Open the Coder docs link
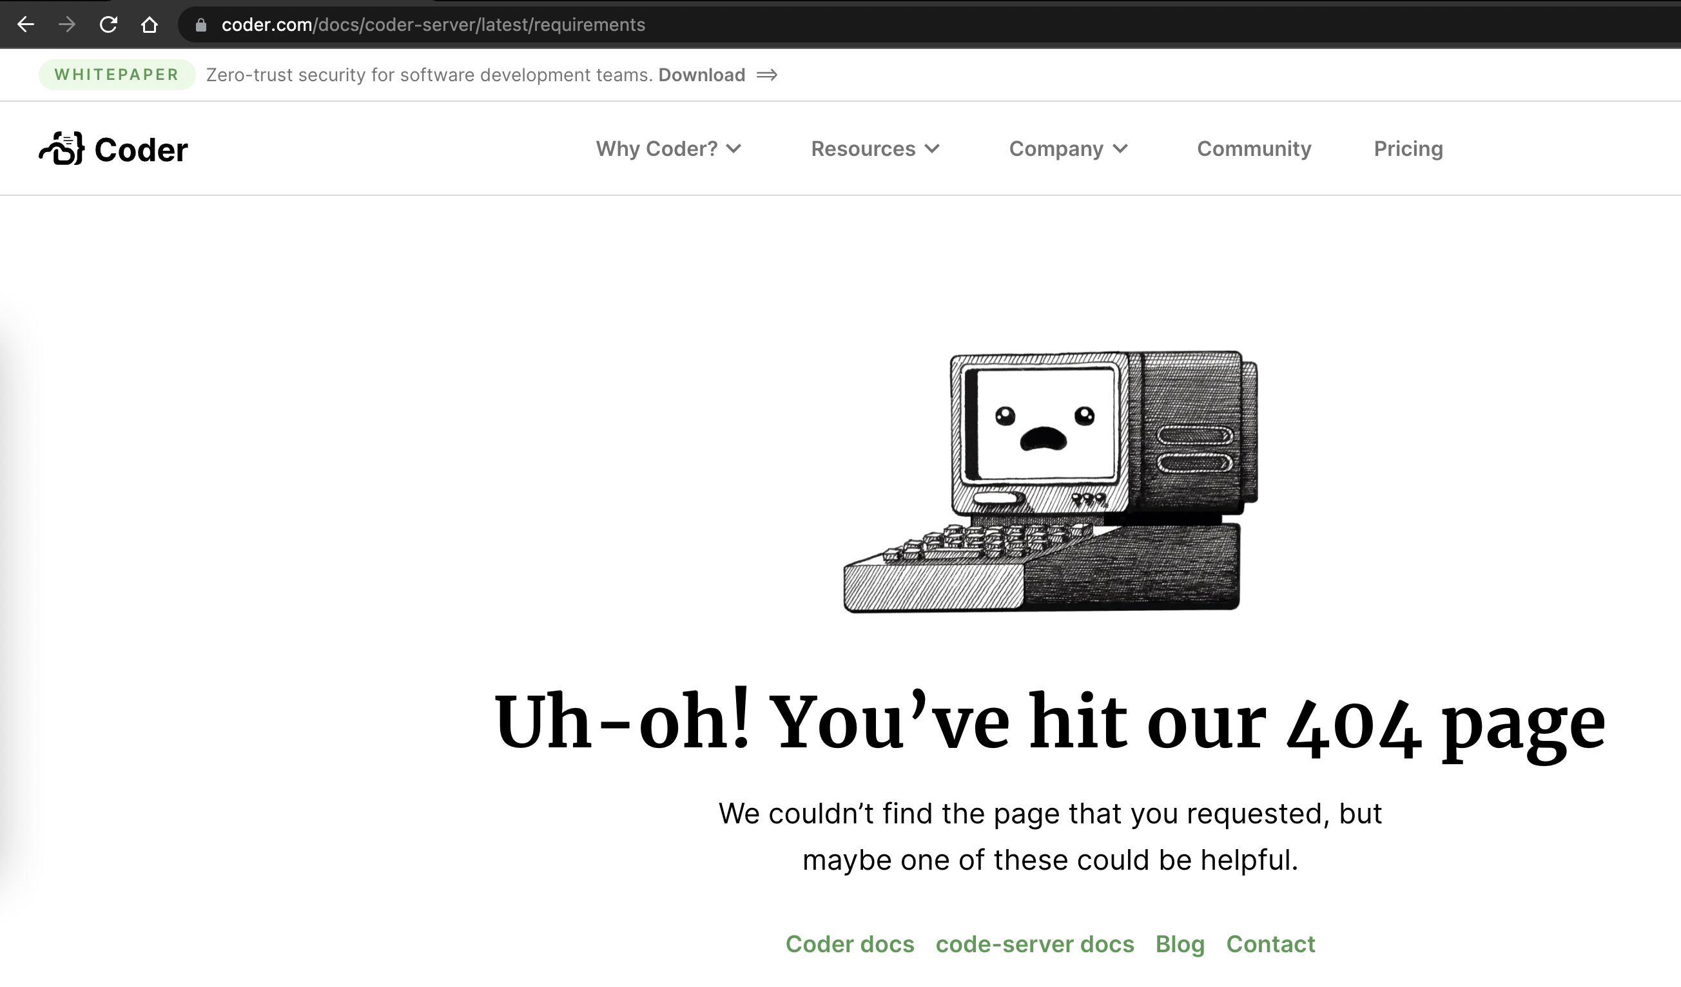The height and width of the screenshot is (987, 1681). pyautogui.click(x=849, y=944)
